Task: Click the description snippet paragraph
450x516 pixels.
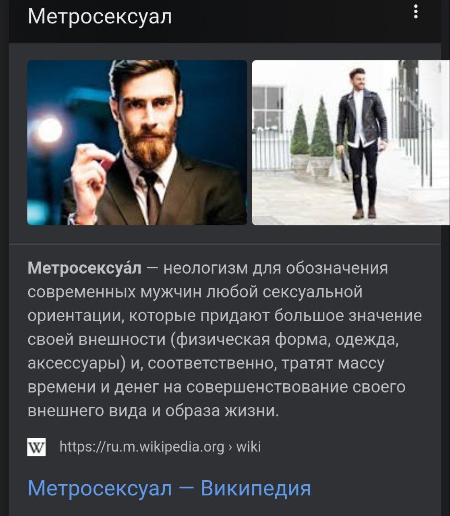Action: [225, 339]
